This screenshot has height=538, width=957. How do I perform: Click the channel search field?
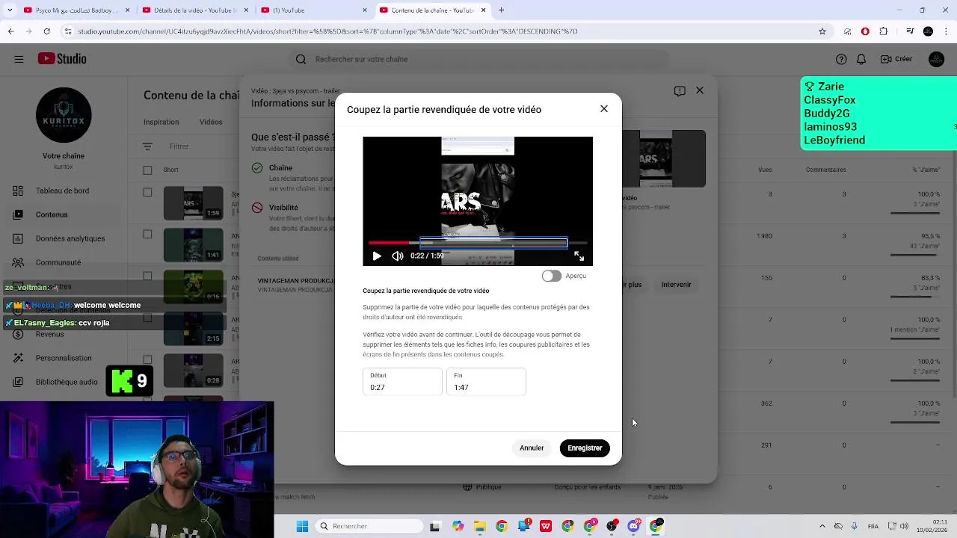point(478,59)
